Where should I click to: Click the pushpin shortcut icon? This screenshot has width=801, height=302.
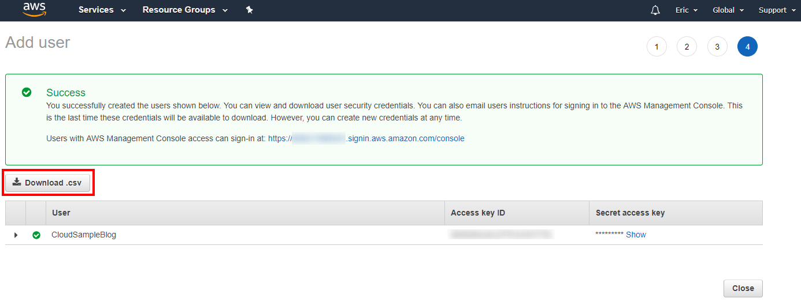[250, 10]
